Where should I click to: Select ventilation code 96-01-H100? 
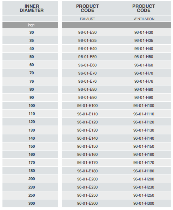click(144, 106)
